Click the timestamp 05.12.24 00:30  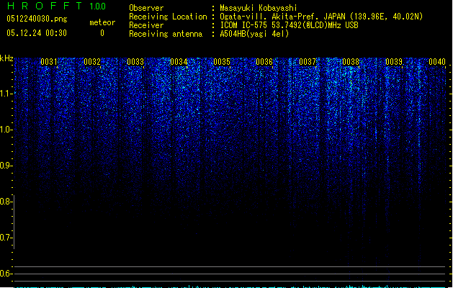[37, 33]
